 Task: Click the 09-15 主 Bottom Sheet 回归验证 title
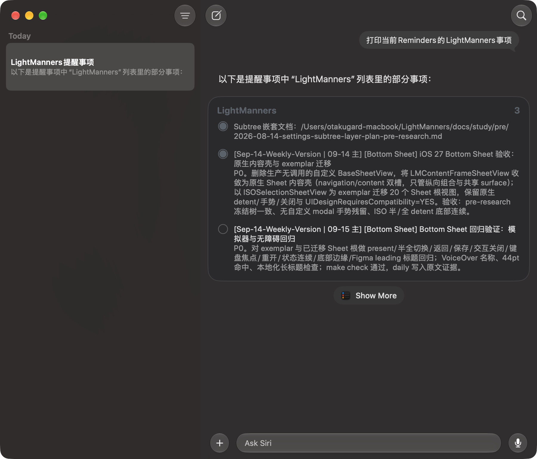tap(375, 234)
